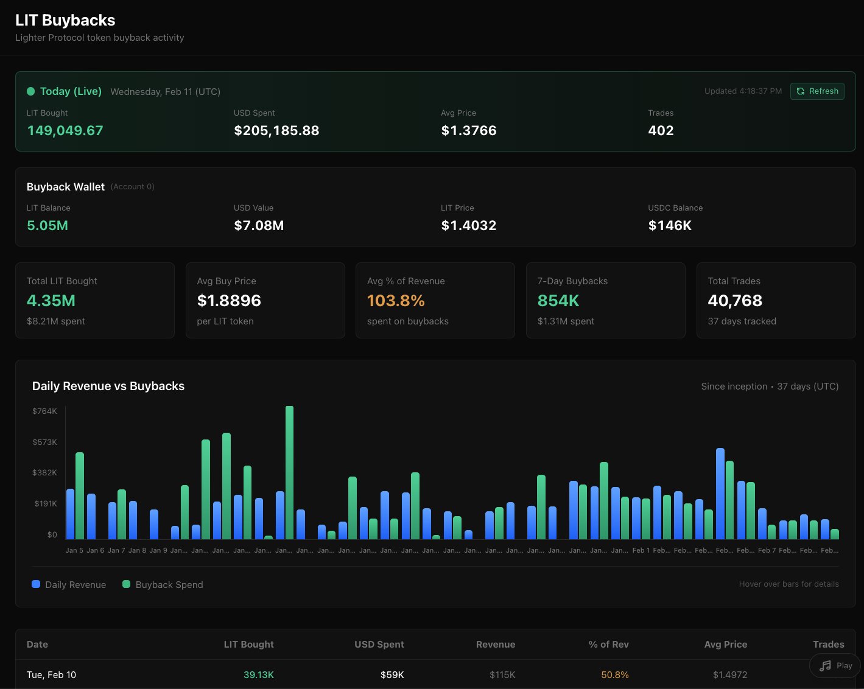Sort table by Date column header
This screenshot has width=864, height=689.
(x=37, y=644)
